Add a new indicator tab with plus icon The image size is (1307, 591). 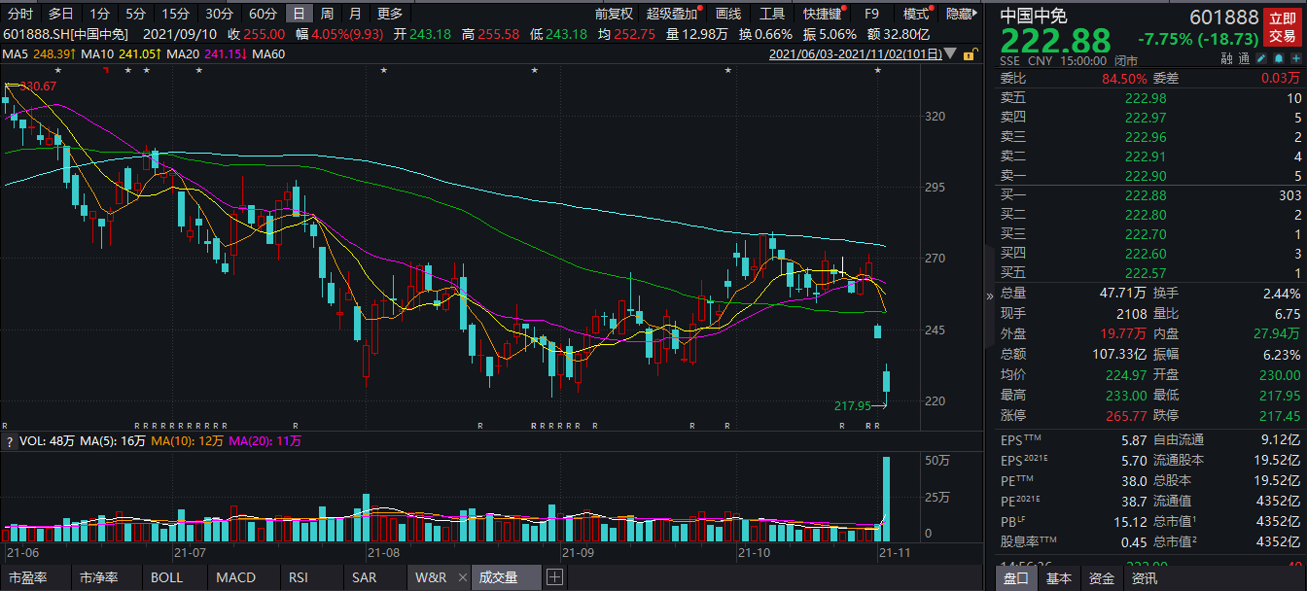point(554,577)
